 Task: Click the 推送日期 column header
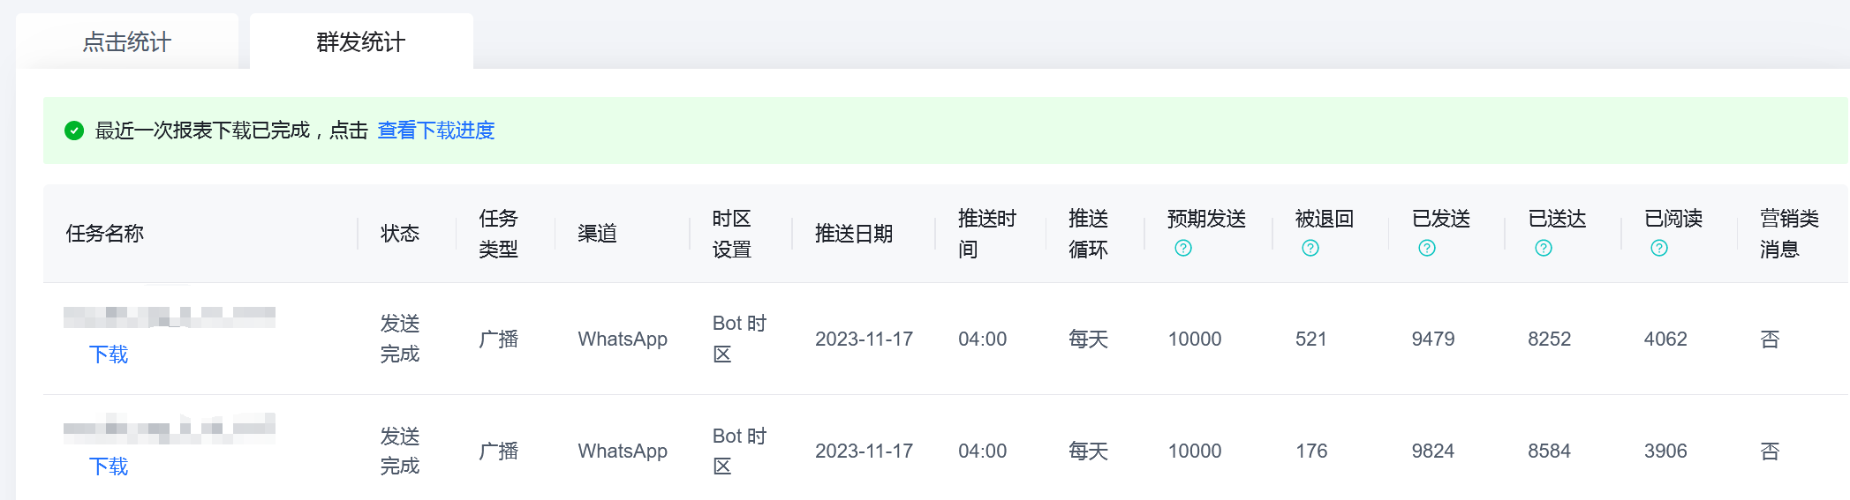[854, 234]
